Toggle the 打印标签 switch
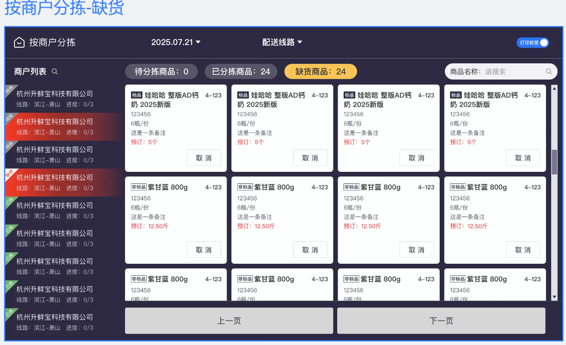 (x=533, y=43)
